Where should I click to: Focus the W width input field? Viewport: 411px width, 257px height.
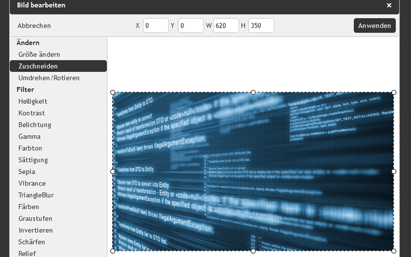click(226, 26)
